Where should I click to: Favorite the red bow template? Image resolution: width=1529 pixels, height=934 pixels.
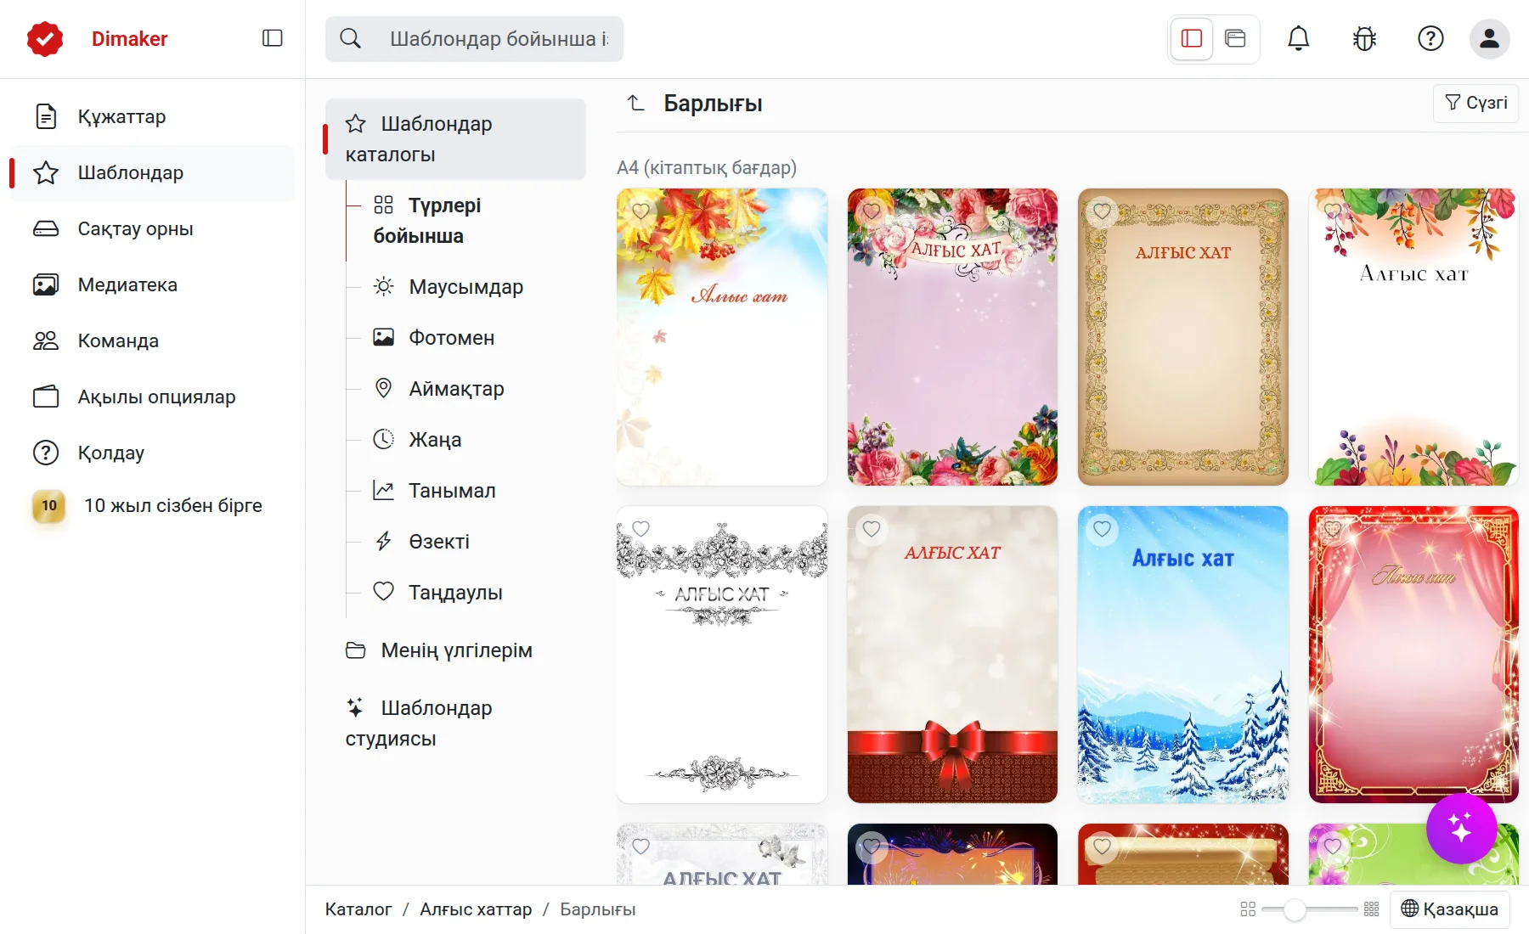[x=872, y=528]
